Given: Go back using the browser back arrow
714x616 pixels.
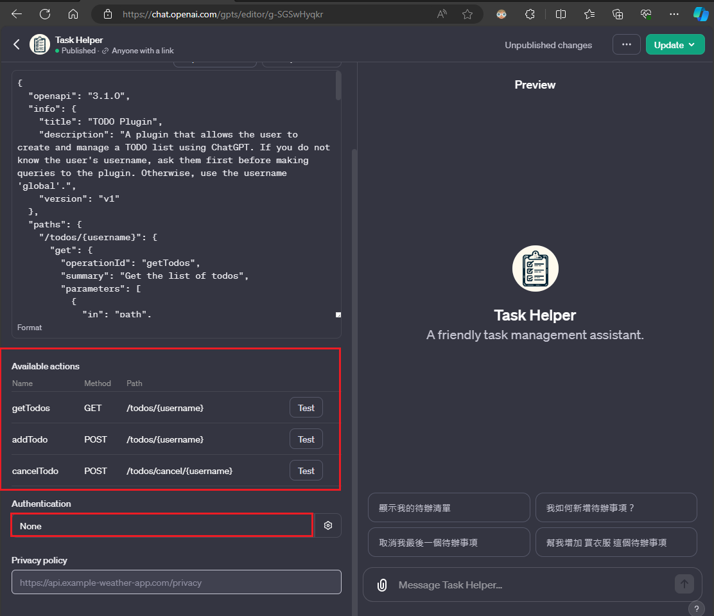Looking at the screenshot, I should pyautogui.click(x=17, y=14).
